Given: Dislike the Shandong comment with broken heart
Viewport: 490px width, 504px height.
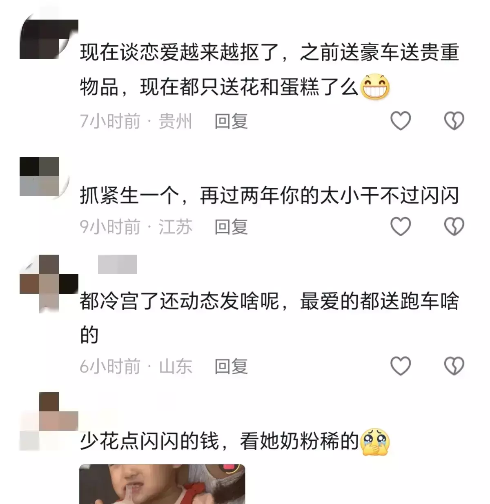Looking at the screenshot, I should [454, 366].
